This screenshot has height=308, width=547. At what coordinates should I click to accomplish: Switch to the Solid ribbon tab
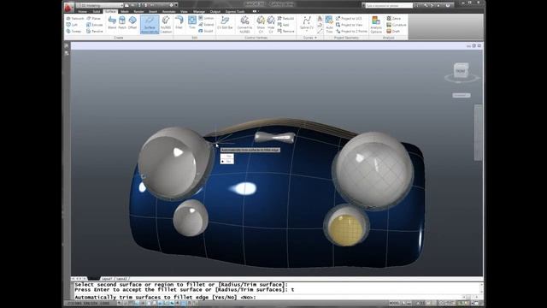97,11
